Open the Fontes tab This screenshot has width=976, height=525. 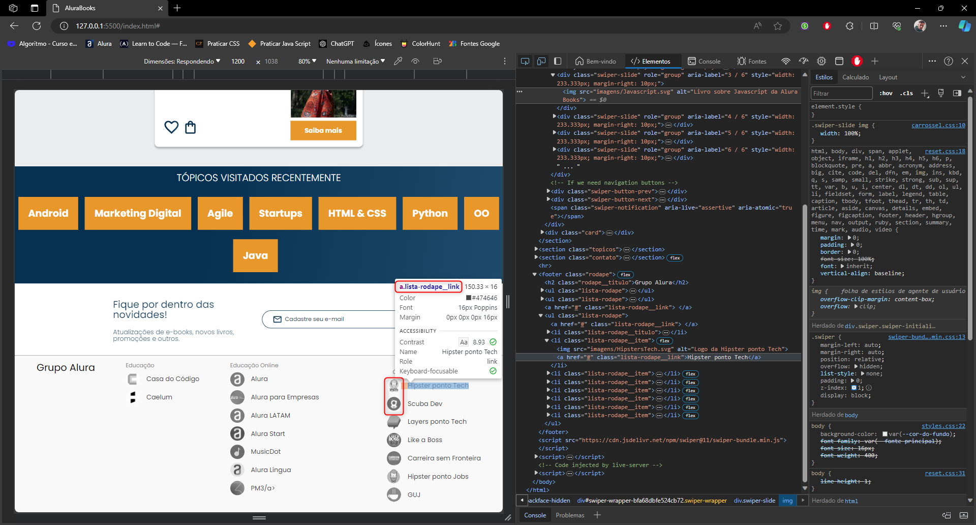751,61
